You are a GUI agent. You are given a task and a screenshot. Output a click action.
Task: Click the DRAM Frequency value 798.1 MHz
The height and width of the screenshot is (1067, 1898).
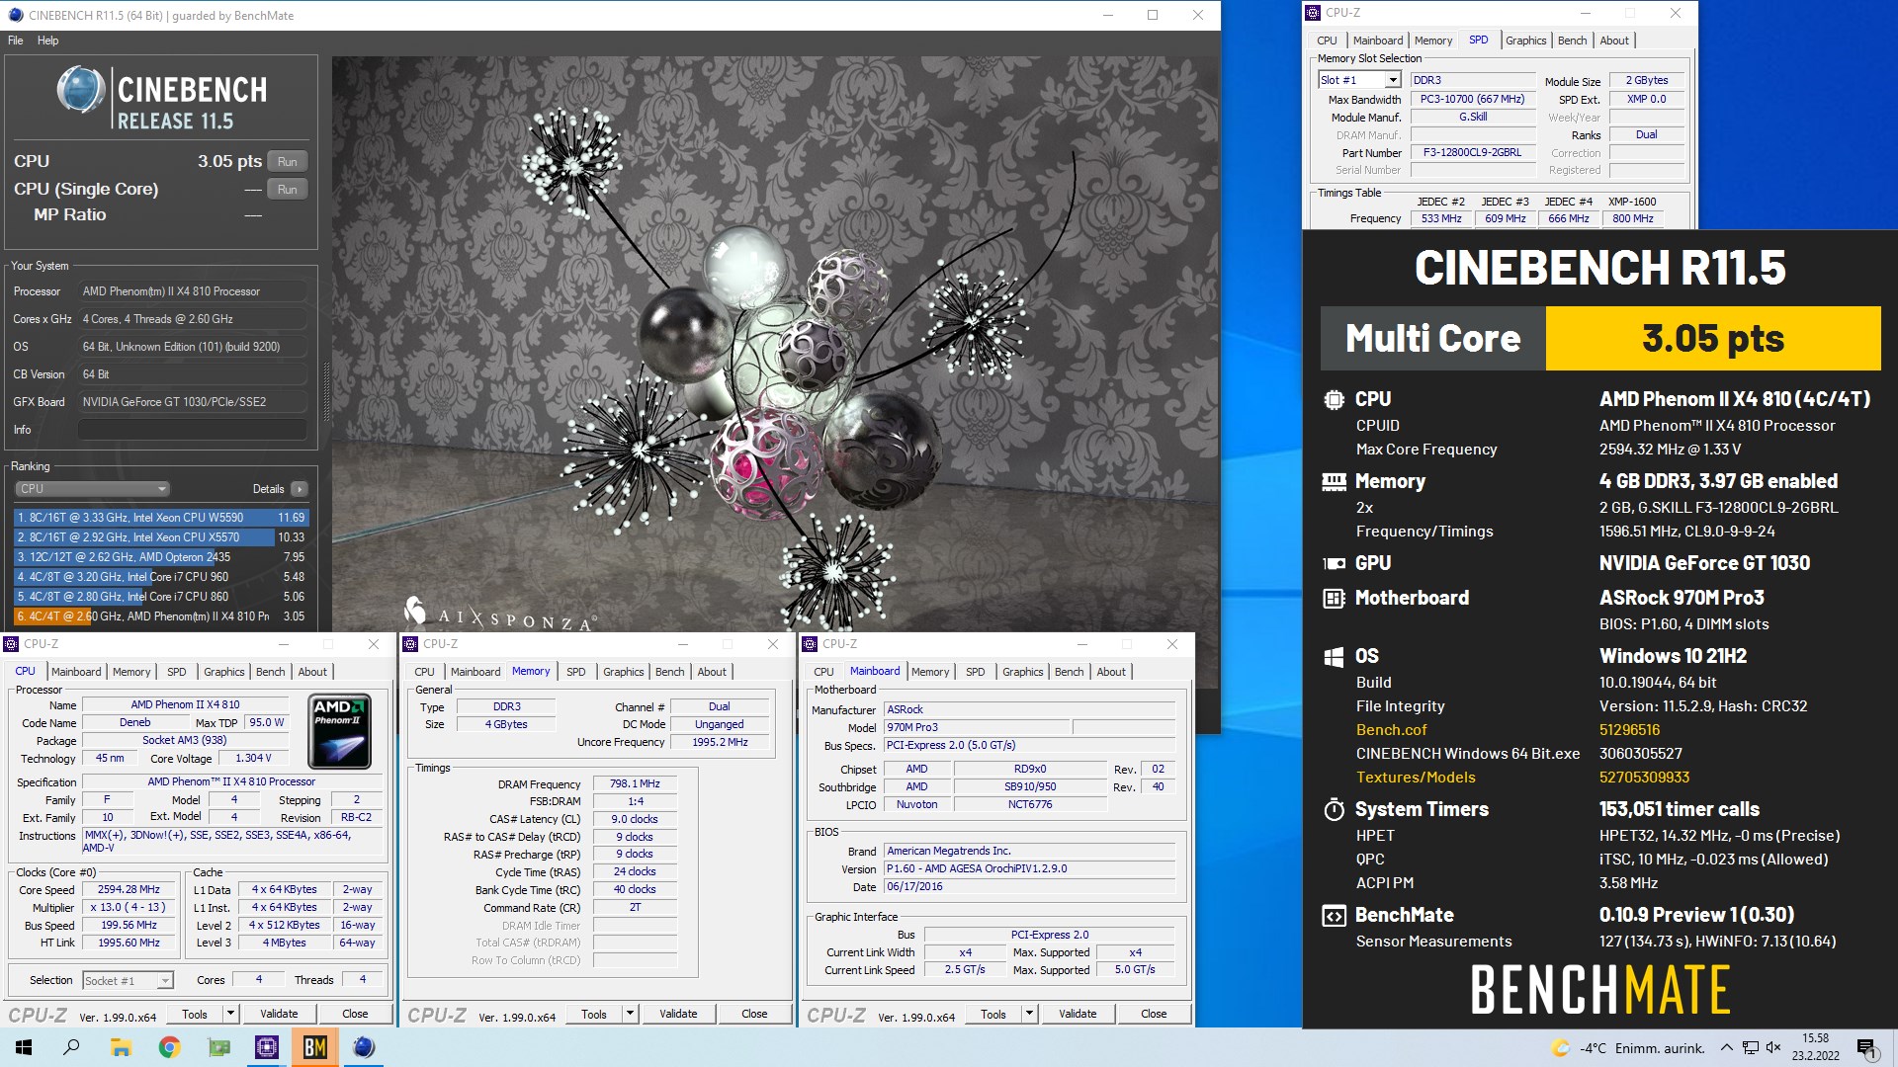[635, 783]
